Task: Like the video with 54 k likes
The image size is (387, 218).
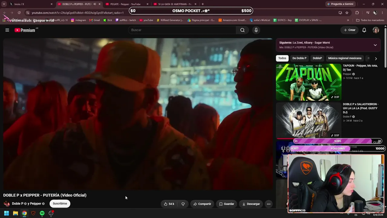Action: [169, 204]
